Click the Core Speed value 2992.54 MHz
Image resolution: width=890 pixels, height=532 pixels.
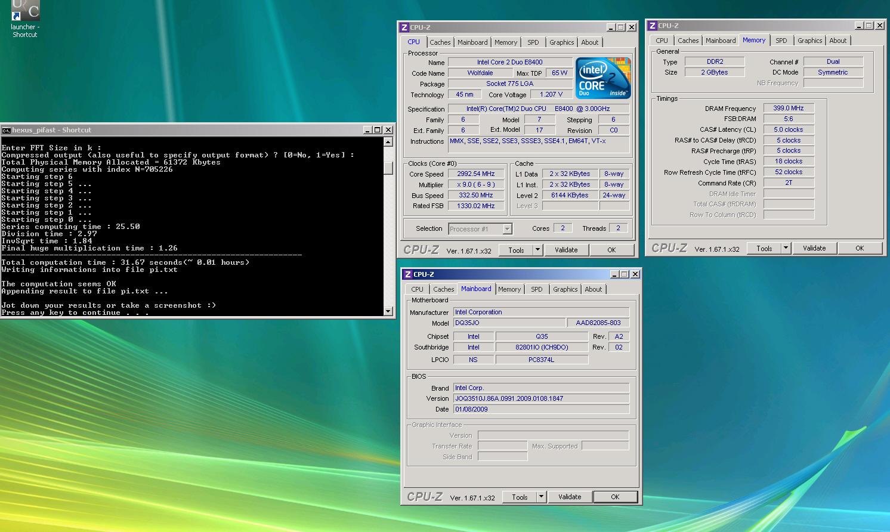[475, 174]
